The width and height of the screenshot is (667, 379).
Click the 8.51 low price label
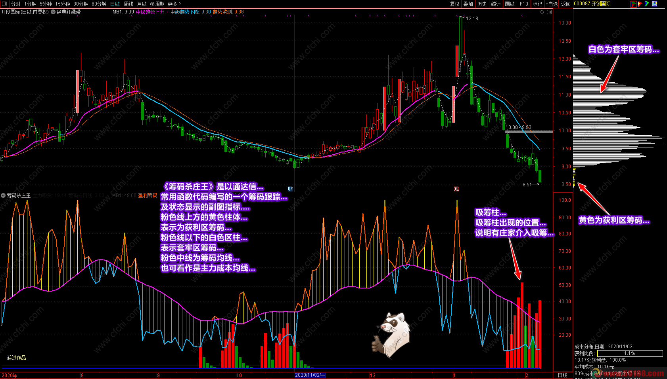527,185
